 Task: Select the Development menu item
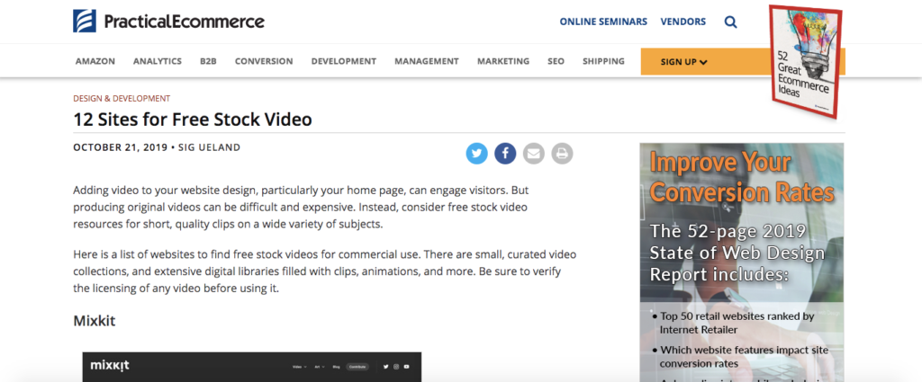(344, 61)
